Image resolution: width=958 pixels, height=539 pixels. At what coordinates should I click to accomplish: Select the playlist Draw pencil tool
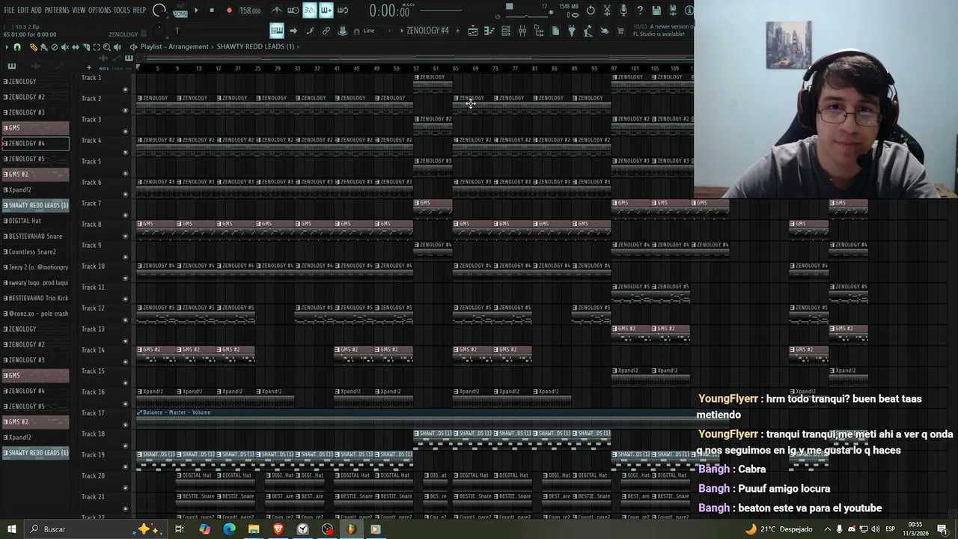(x=33, y=46)
